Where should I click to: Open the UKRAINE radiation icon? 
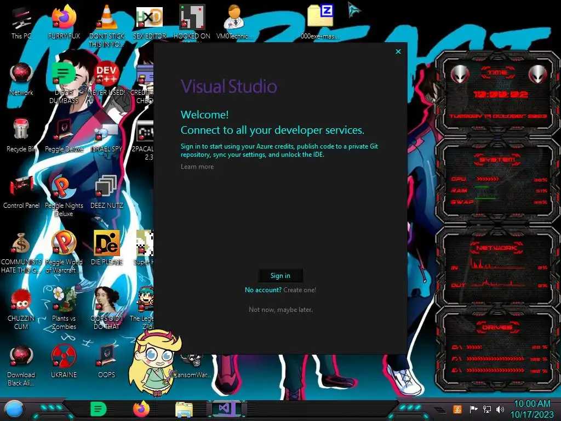(64, 362)
